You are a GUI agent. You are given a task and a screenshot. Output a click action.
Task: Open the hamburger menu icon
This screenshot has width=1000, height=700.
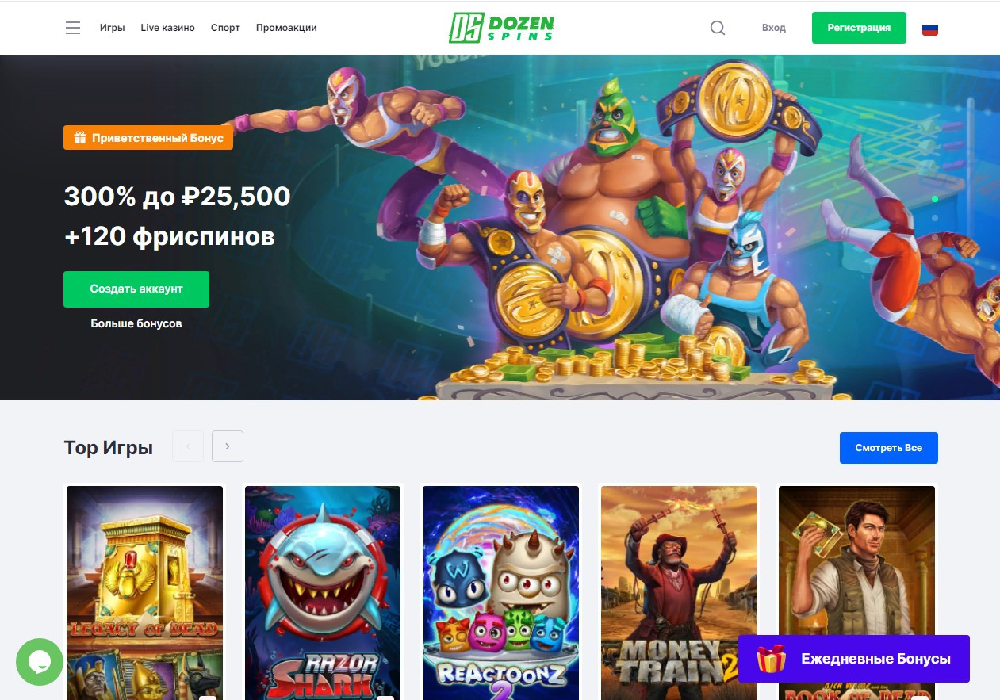pyautogui.click(x=73, y=28)
